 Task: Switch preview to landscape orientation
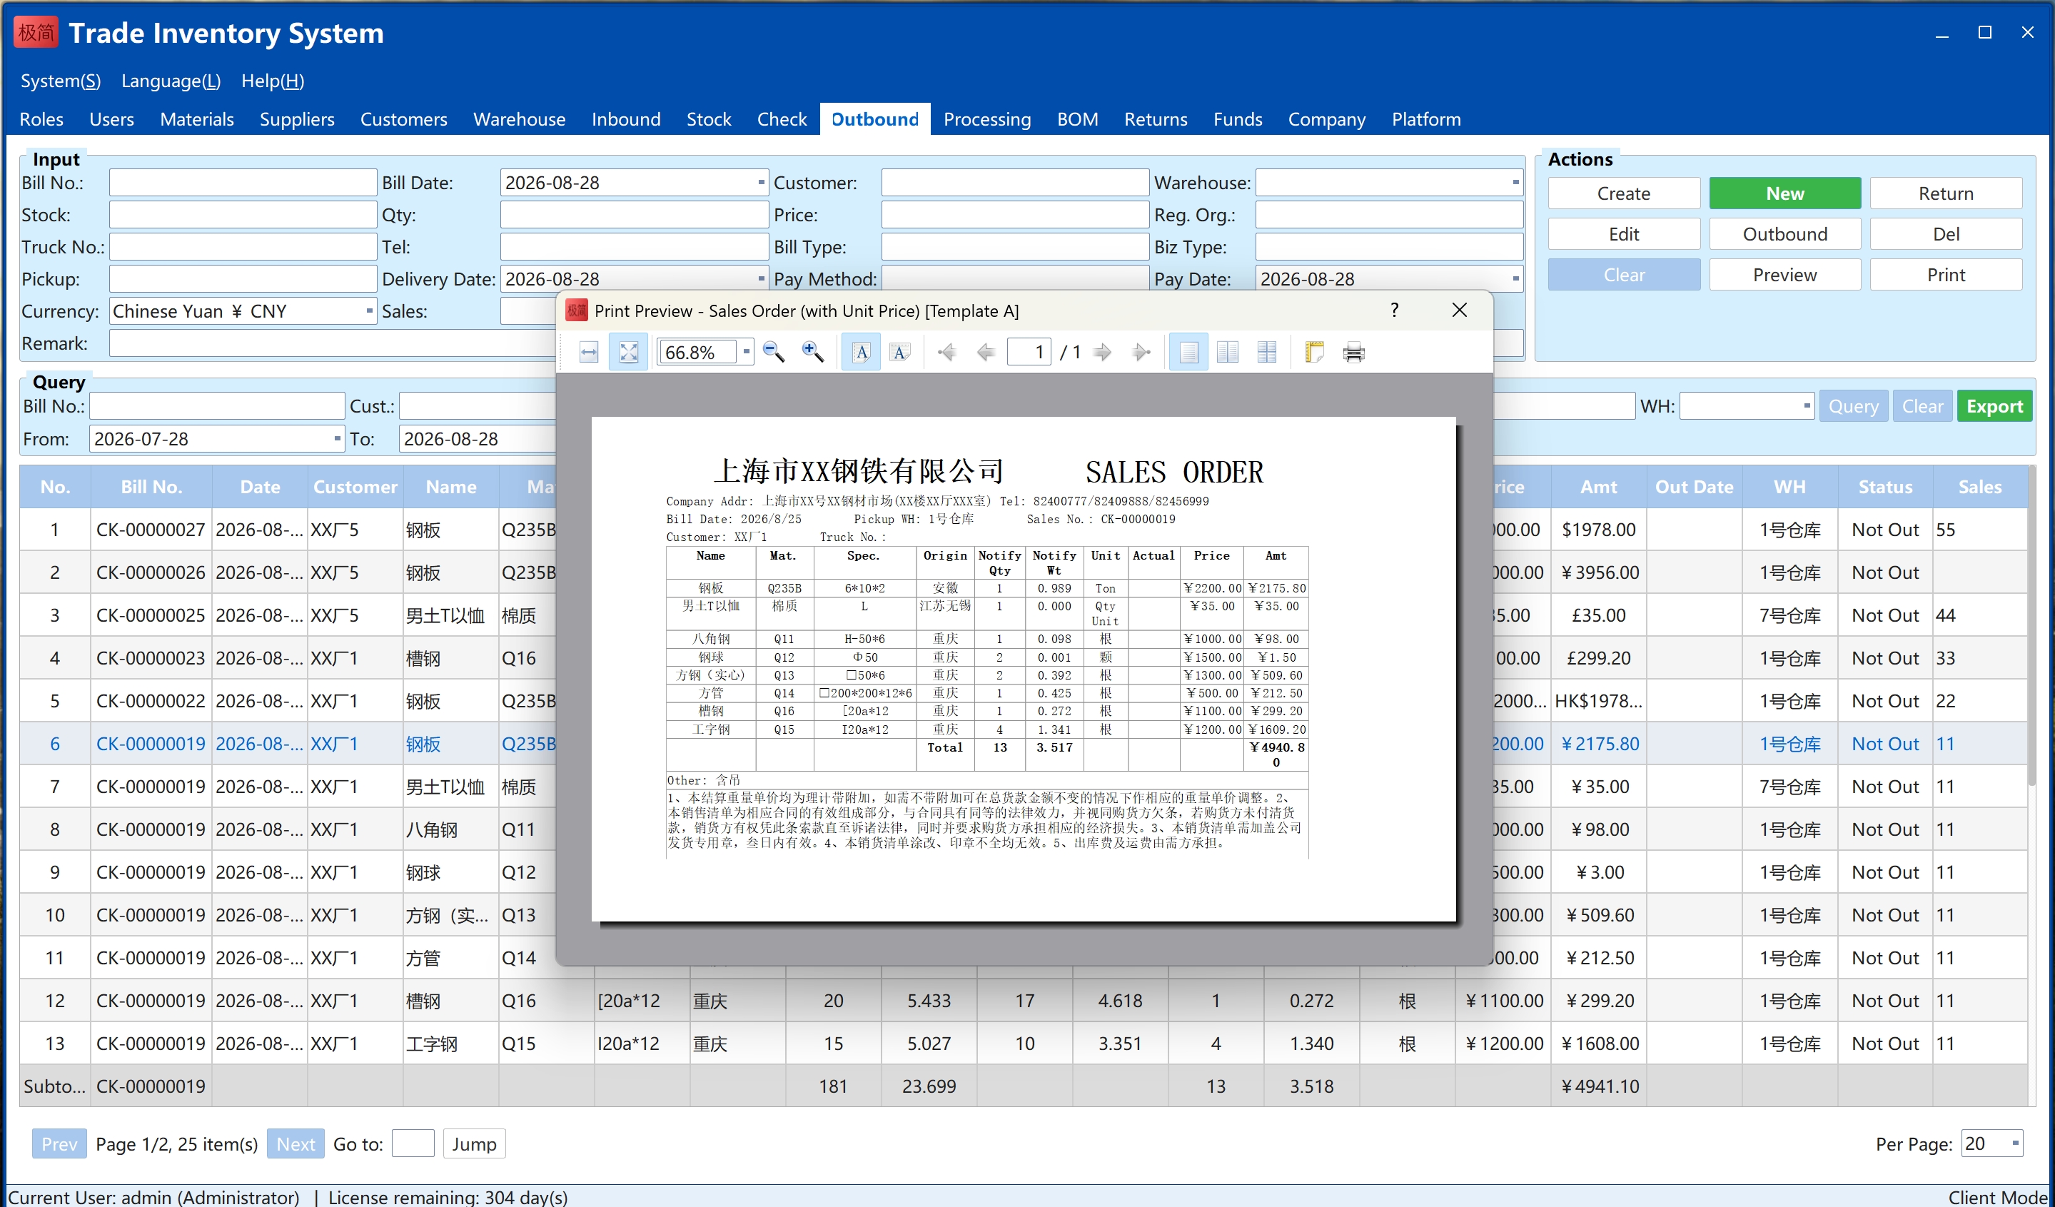[x=899, y=353]
